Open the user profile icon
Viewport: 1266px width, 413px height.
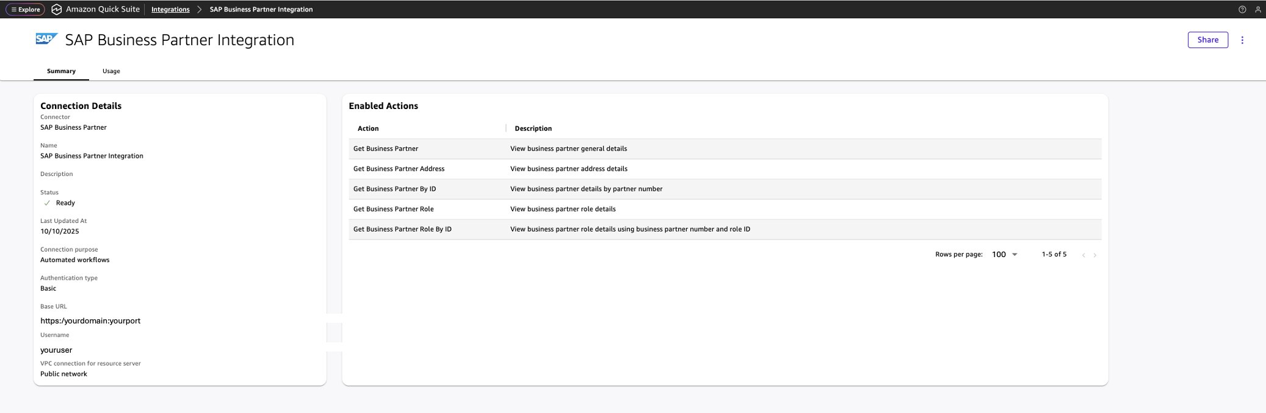1257,9
